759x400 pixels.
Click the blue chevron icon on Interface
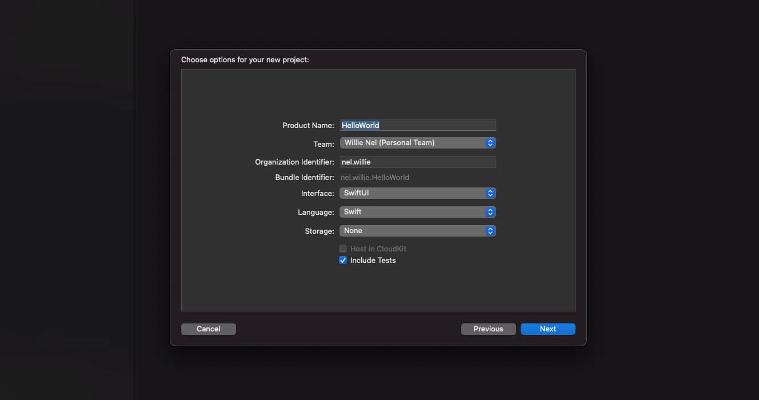click(x=490, y=193)
